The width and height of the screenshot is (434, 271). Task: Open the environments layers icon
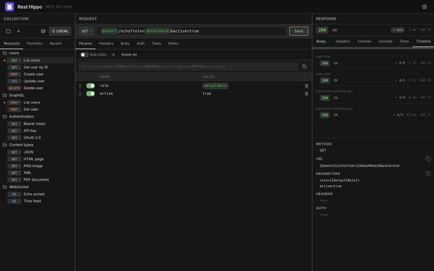(x=43, y=31)
